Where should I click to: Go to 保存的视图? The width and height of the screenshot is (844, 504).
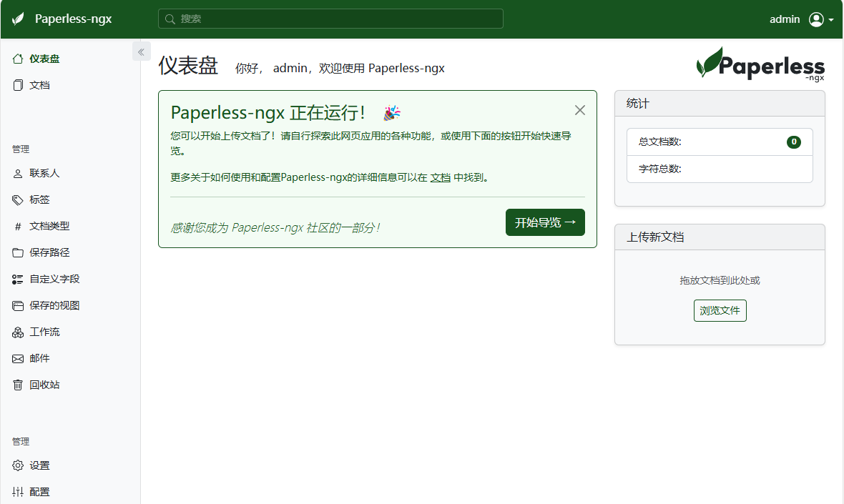[54, 305]
